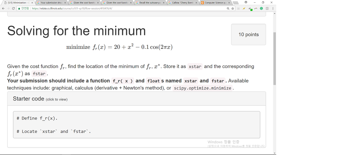Click the '# Define f_r(x).' code line
Image resolution: width=340 pixels, height=155 pixels.
pos(37,118)
